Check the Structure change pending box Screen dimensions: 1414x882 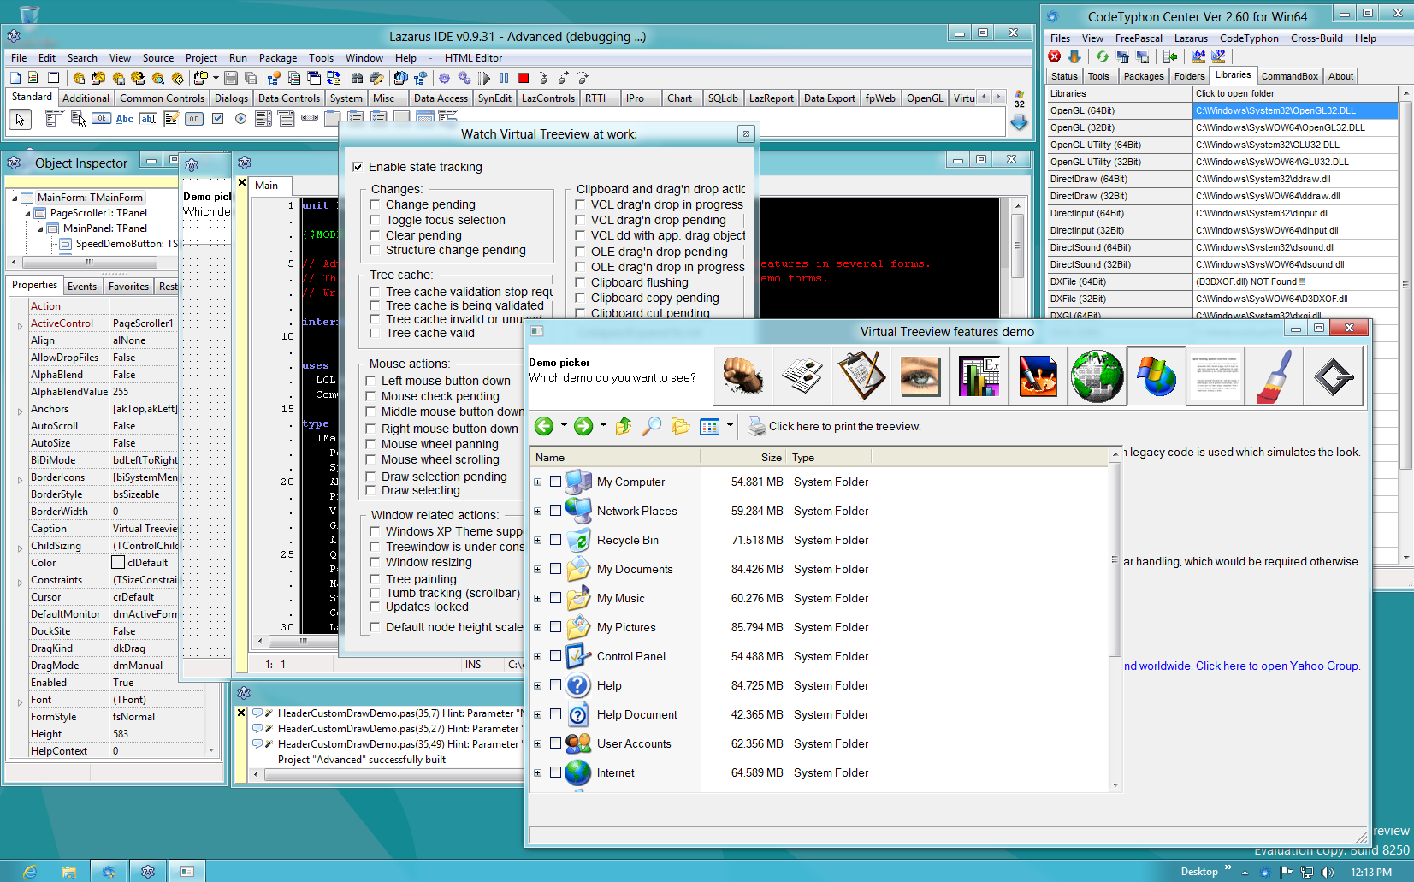[x=375, y=250]
